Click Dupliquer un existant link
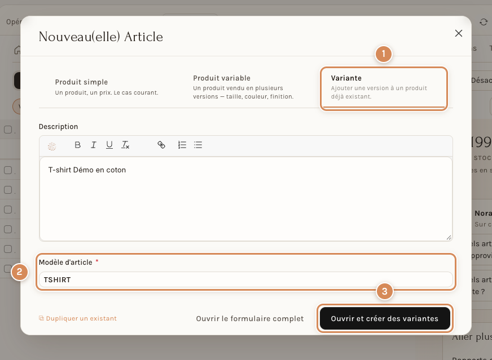 point(77,318)
